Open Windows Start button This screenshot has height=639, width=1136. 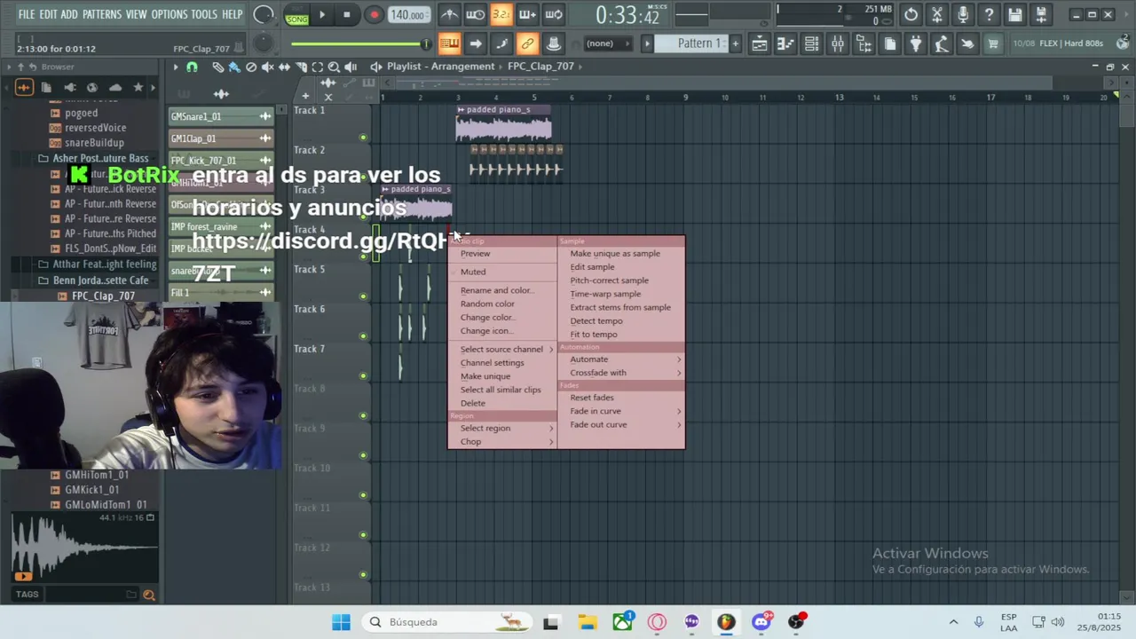tap(341, 622)
